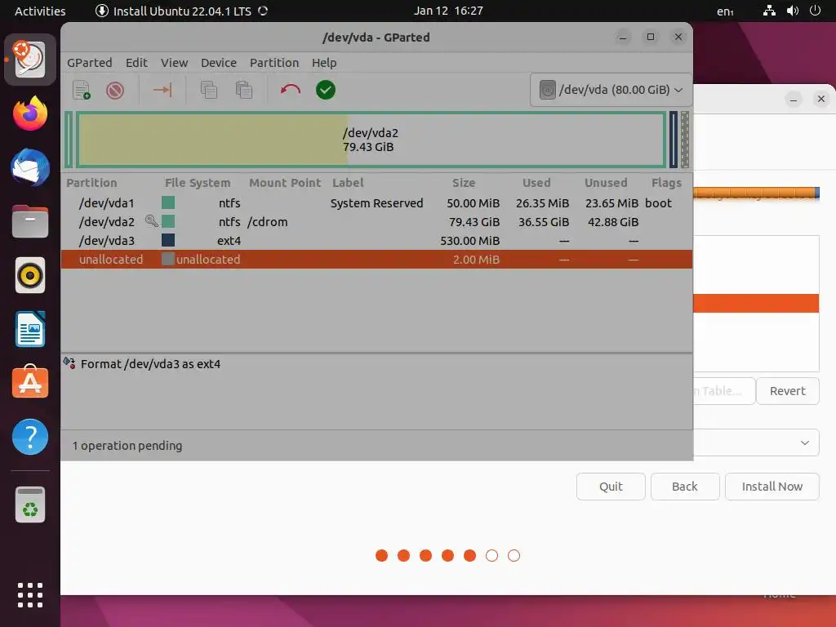The height and width of the screenshot is (627, 836).
Task: Click the gray unallocated color swatch
Action: pos(168,259)
